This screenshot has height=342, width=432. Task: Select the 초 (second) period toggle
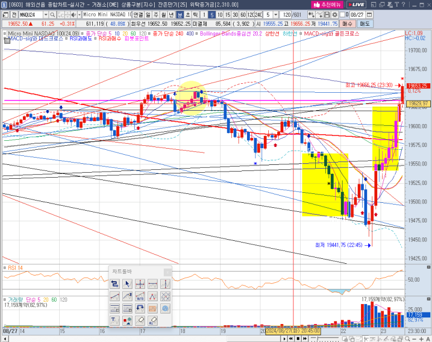coord(188,15)
